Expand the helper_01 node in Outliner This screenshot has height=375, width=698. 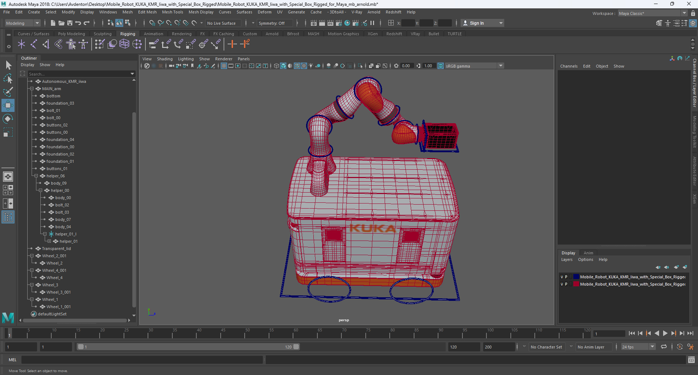(x=49, y=241)
